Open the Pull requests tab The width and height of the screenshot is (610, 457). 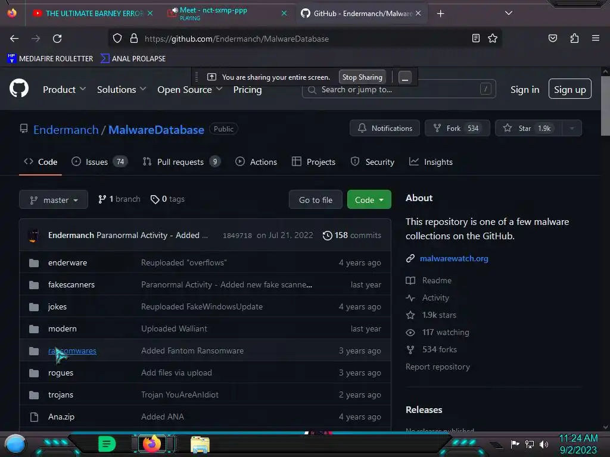click(x=182, y=162)
